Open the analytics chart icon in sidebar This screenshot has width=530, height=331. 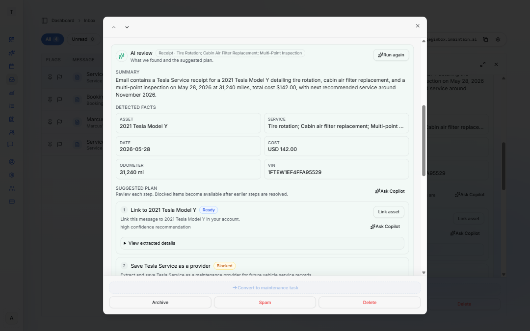pyautogui.click(x=12, y=93)
